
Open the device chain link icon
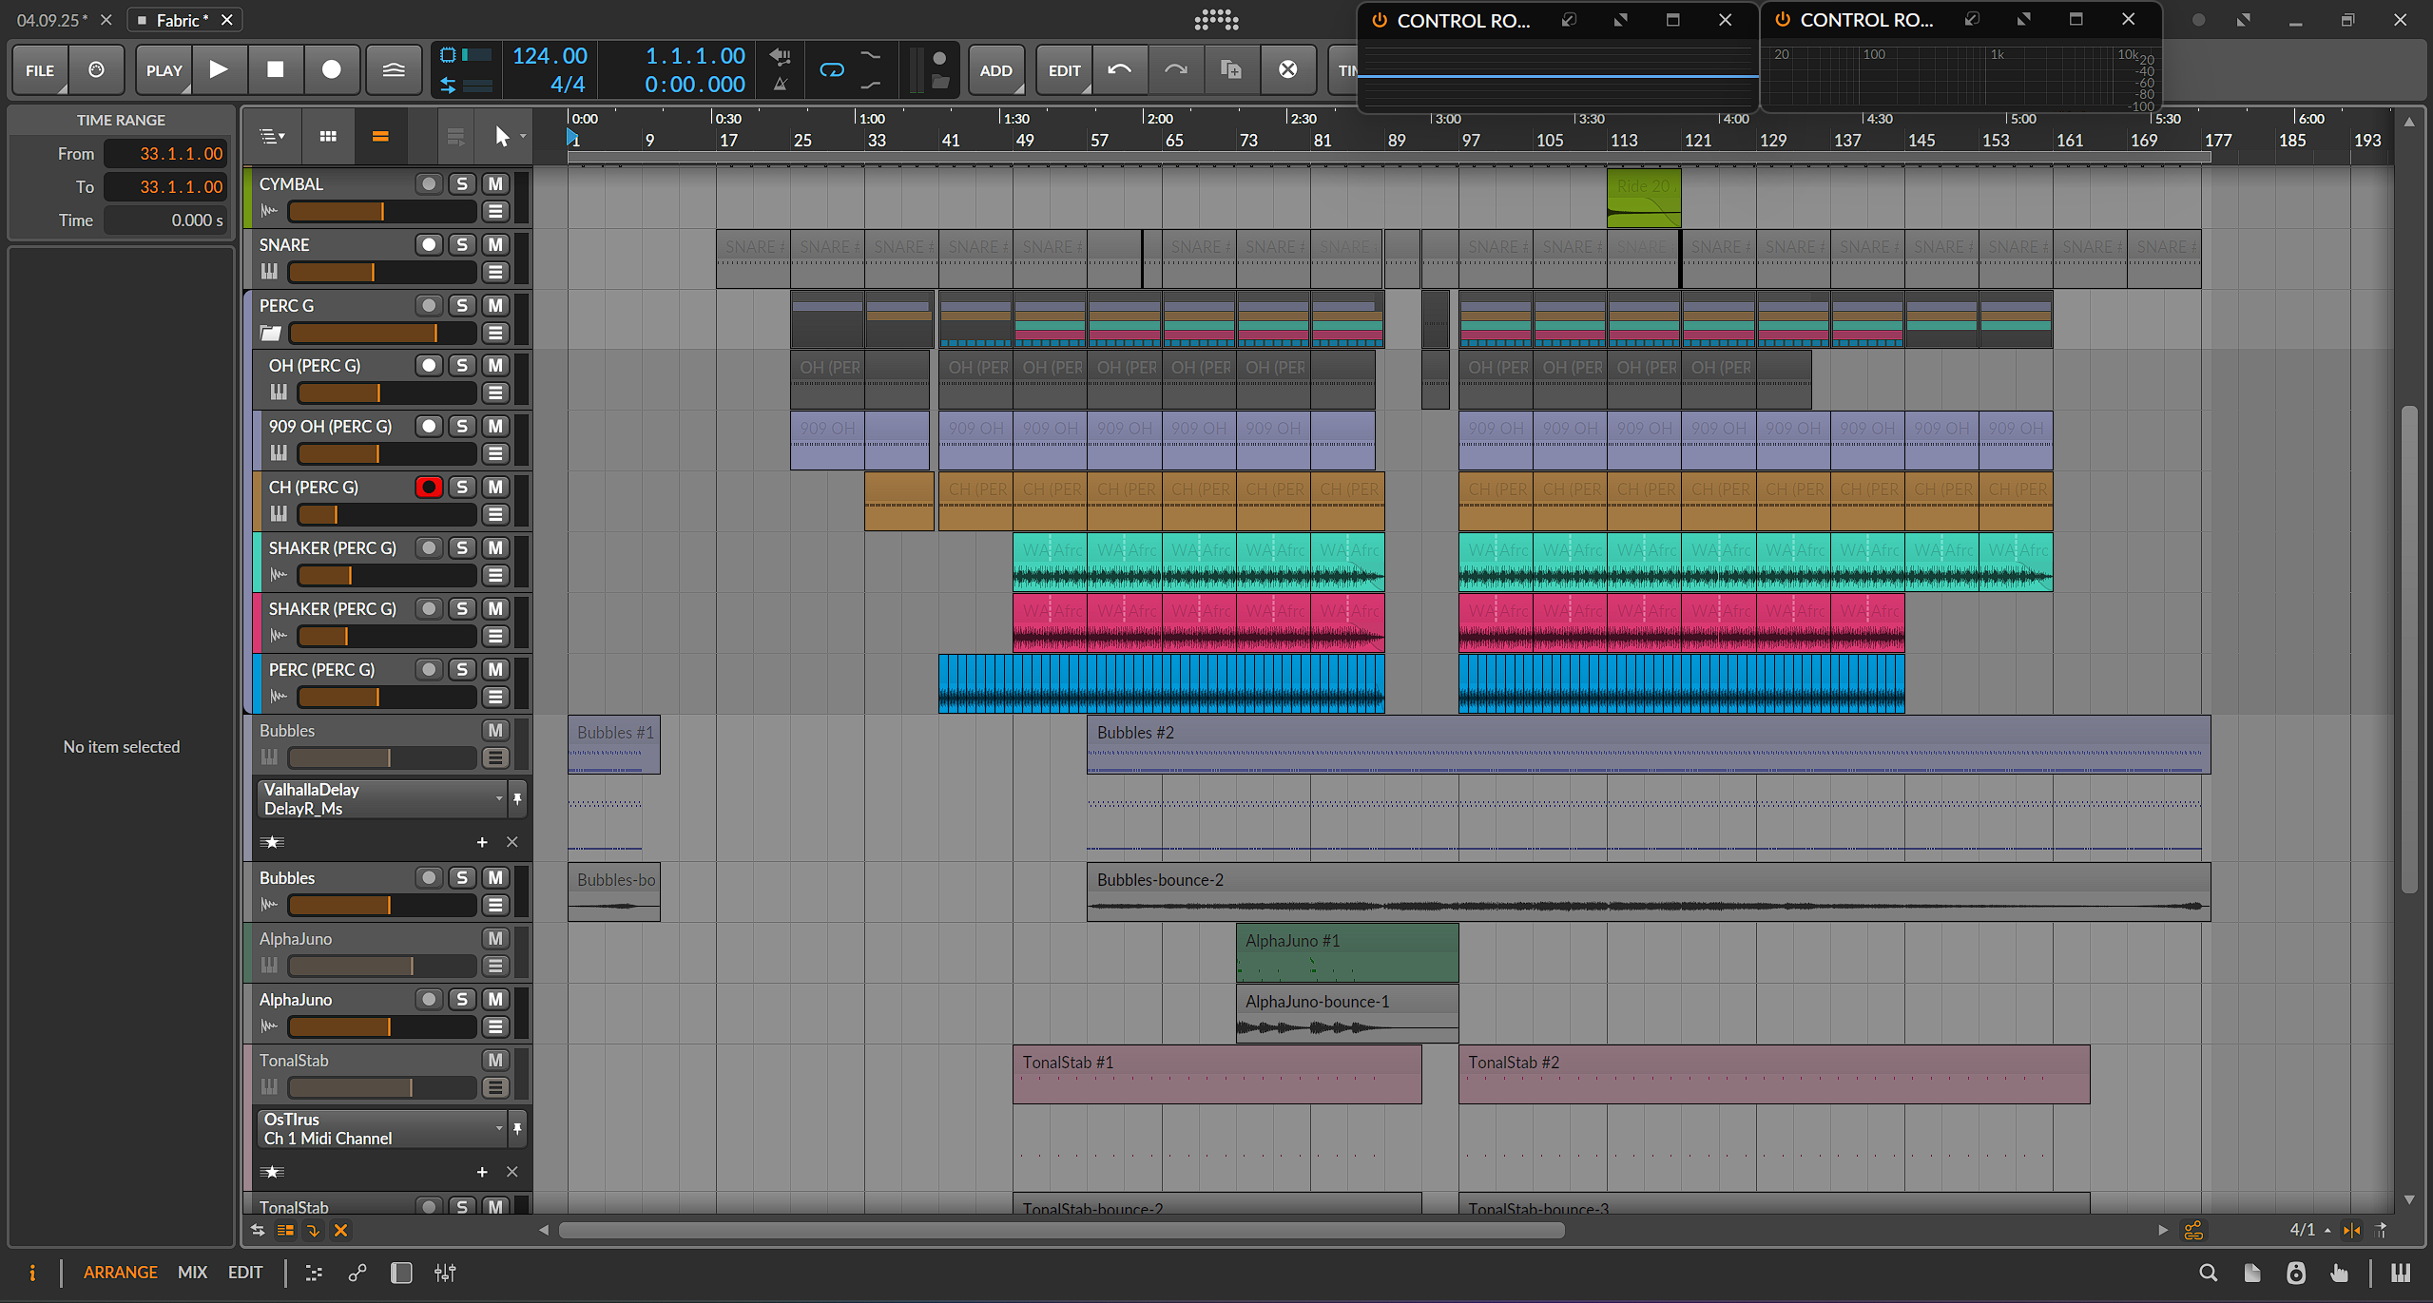coord(357,1273)
